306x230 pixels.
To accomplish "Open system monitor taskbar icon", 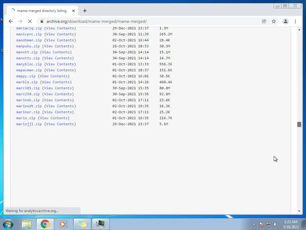I will point(100,224).
